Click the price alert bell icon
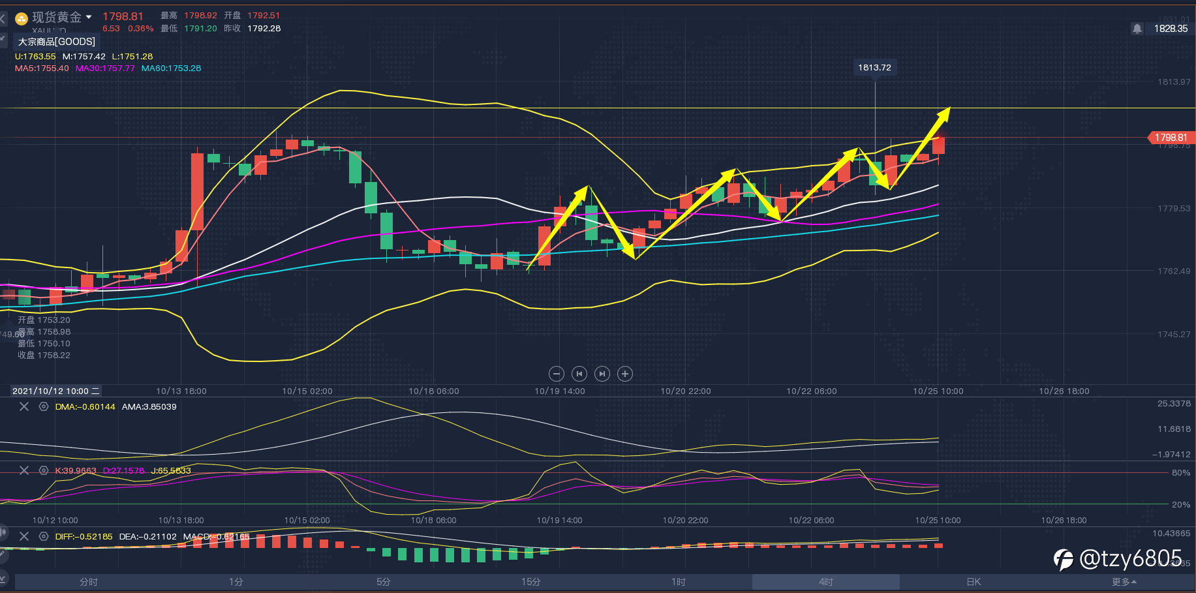Viewport: 1196px width, 593px height. pyautogui.click(x=1137, y=29)
